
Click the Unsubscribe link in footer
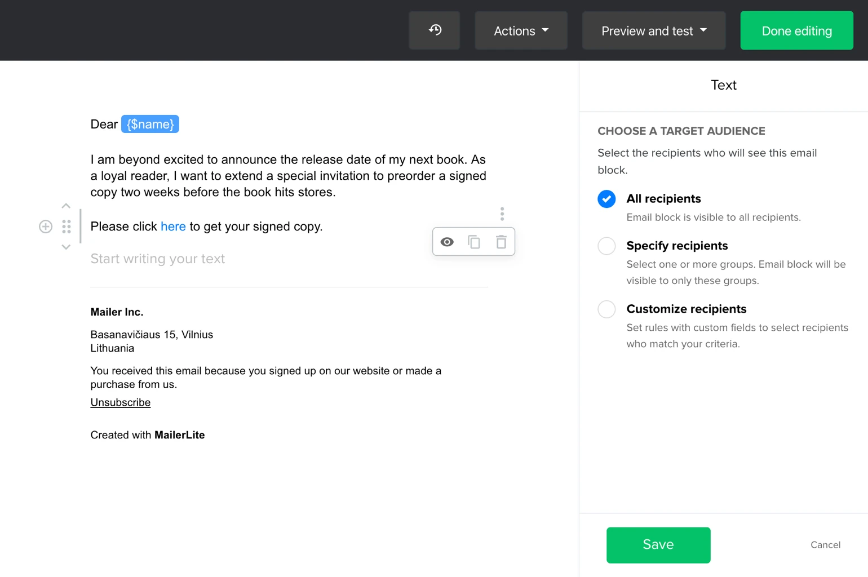click(x=121, y=402)
